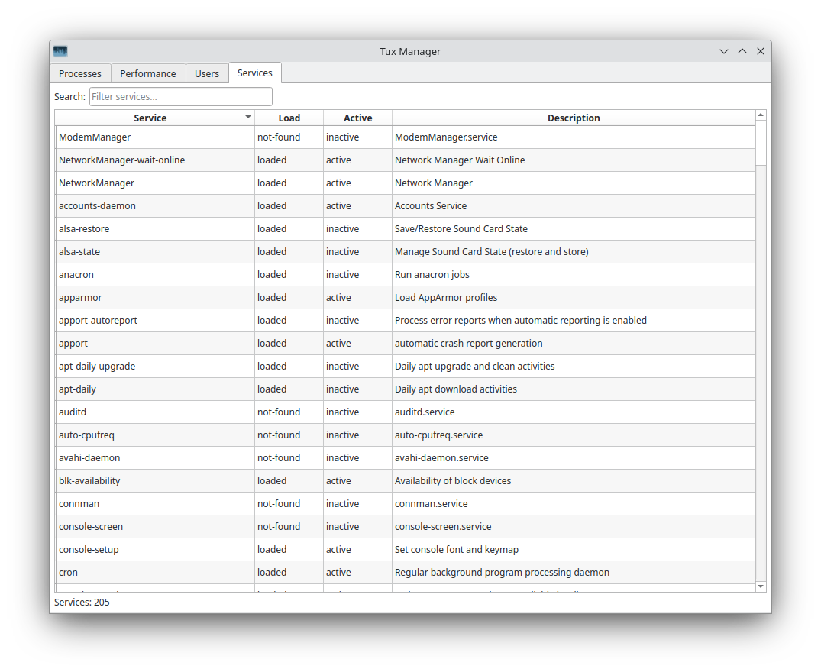The image size is (821, 672).
Task: Click the vertical scrollbar thumb
Action: (x=761, y=143)
